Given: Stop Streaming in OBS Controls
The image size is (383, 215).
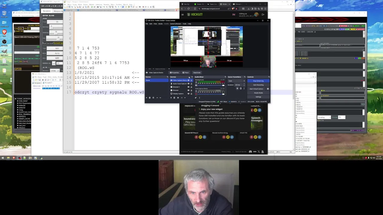Looking at the screenshot, I should tap(259, 81).
